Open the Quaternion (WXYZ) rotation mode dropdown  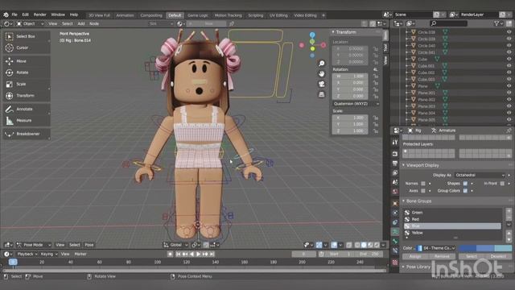(356, 104)
